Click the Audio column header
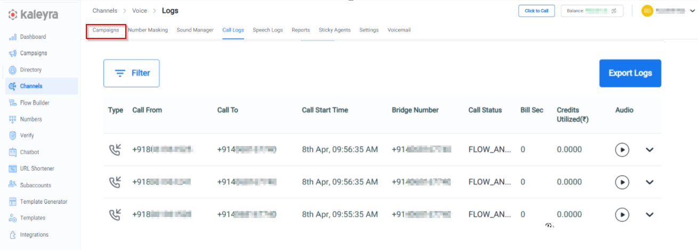Image resolution: width=698 pixels, height=250 pixels. (624, 110)
